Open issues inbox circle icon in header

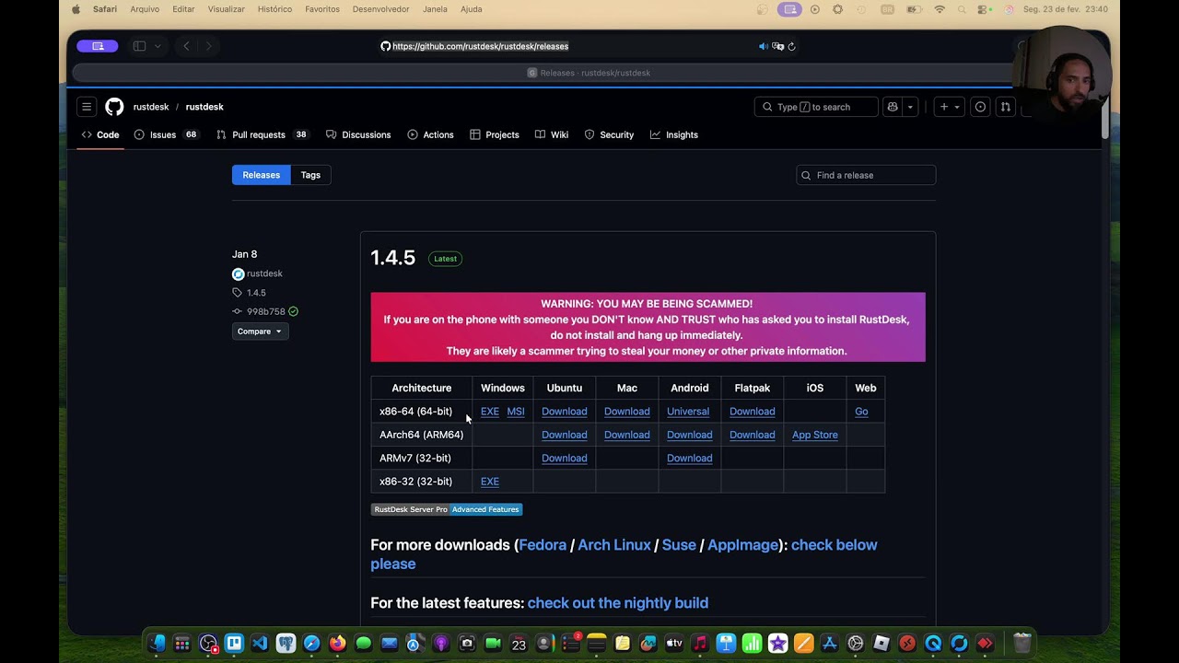coord(980,107)
